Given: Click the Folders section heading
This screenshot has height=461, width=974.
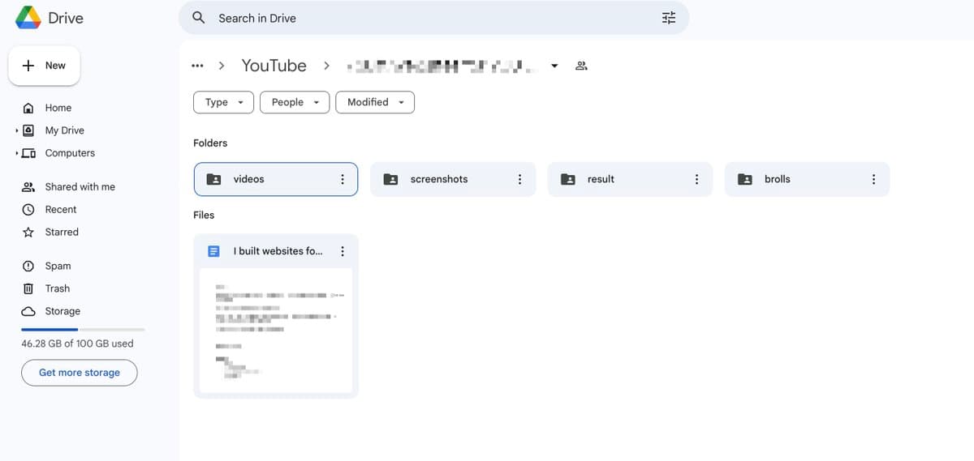Looking at the screenshot, I should pos(210,143).
